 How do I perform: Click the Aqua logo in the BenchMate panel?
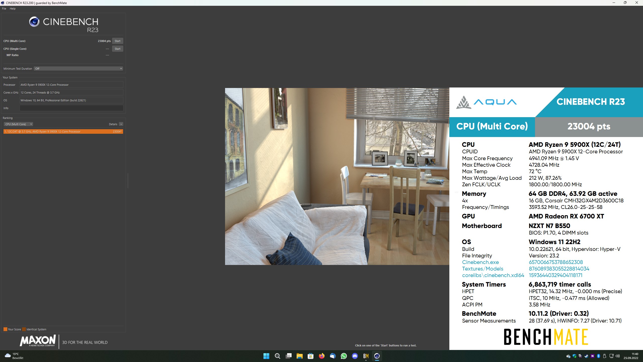click(486, 102)
